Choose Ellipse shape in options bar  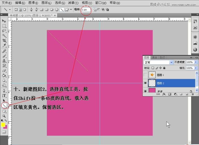pos(52,10)
